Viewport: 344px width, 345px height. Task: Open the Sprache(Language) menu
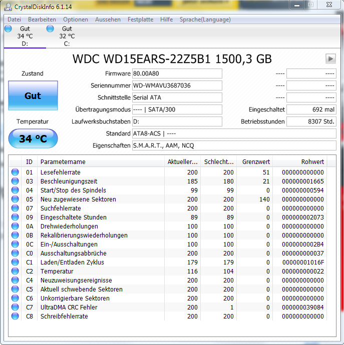(x=205, y=19)
